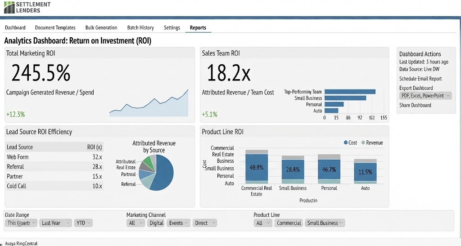
Task: Select the Digital marketing channel filter
Action: coord(156,223)
